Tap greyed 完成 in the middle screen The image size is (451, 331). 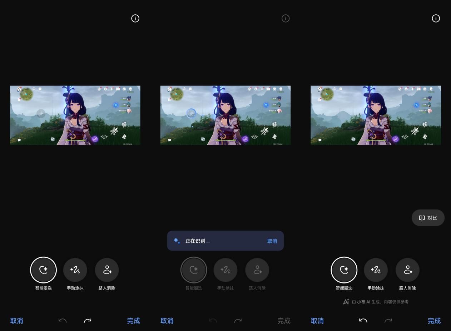[x=284, y=321]
